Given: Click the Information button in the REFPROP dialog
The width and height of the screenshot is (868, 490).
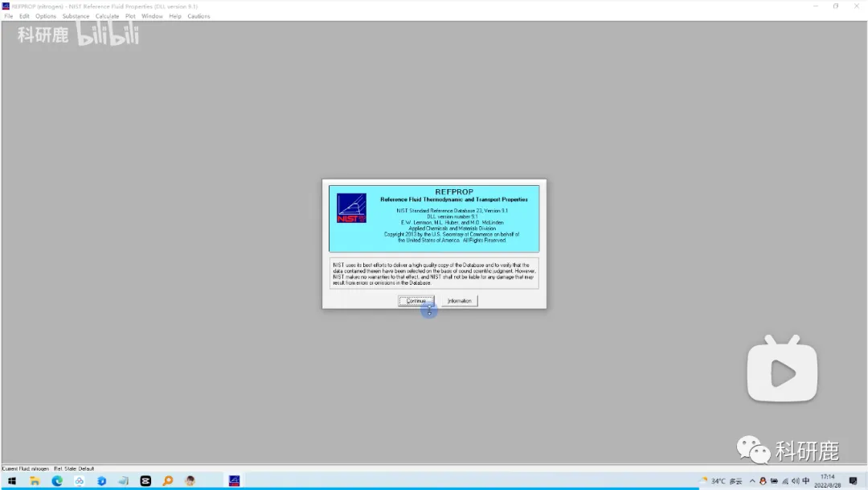Looking at the screenshot, I should click(x=460, y=301).
